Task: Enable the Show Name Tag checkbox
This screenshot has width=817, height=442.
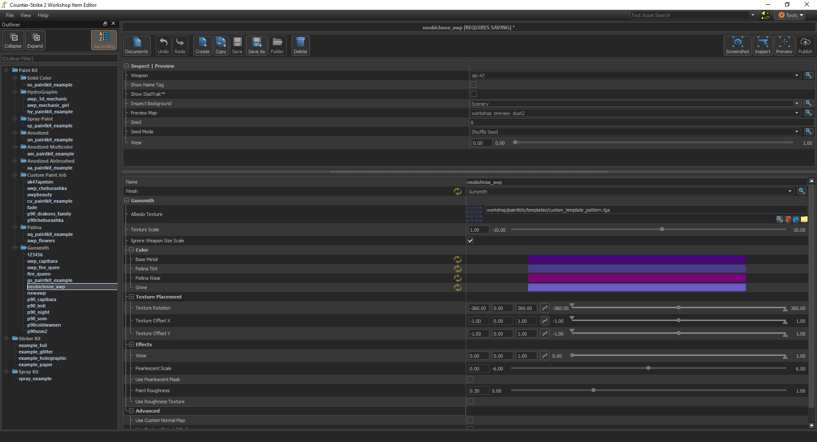Action: (473, 85)
